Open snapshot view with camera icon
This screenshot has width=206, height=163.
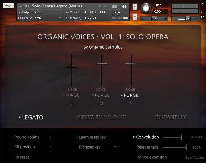(x=114, y=6)
